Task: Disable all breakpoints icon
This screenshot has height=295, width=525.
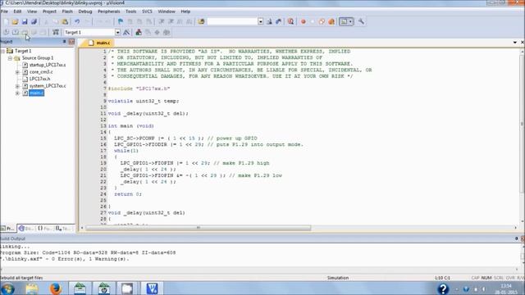Action: pos(322,22)
